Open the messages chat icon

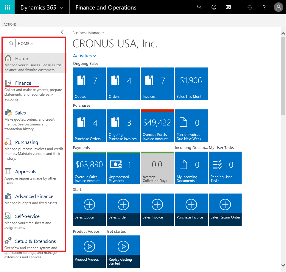click(228, 7)
